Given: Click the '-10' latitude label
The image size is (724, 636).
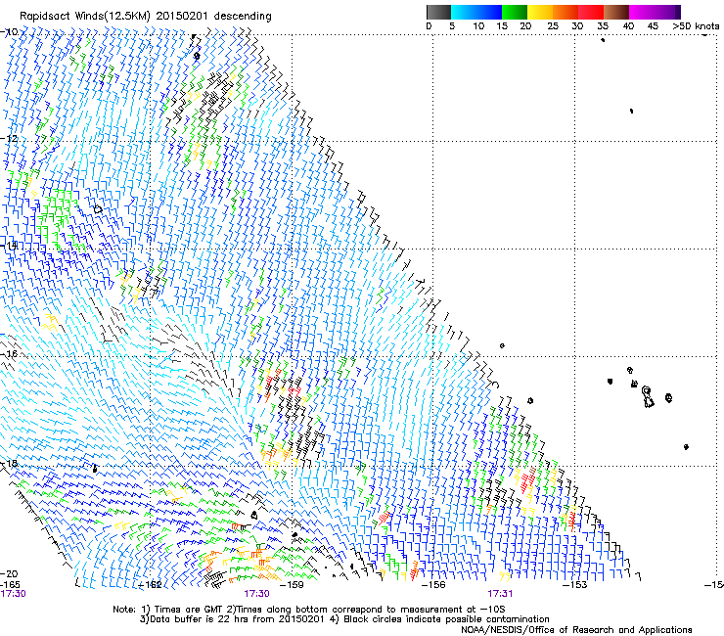Looking at the screenshot, I should 10,31.
